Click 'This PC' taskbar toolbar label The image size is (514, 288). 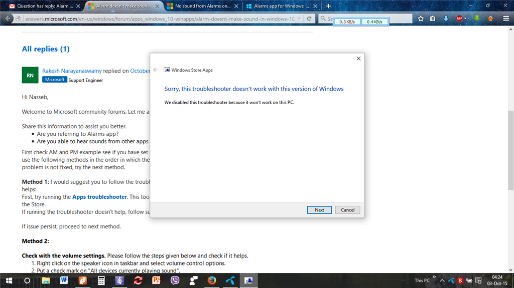[x=422, y=280]
